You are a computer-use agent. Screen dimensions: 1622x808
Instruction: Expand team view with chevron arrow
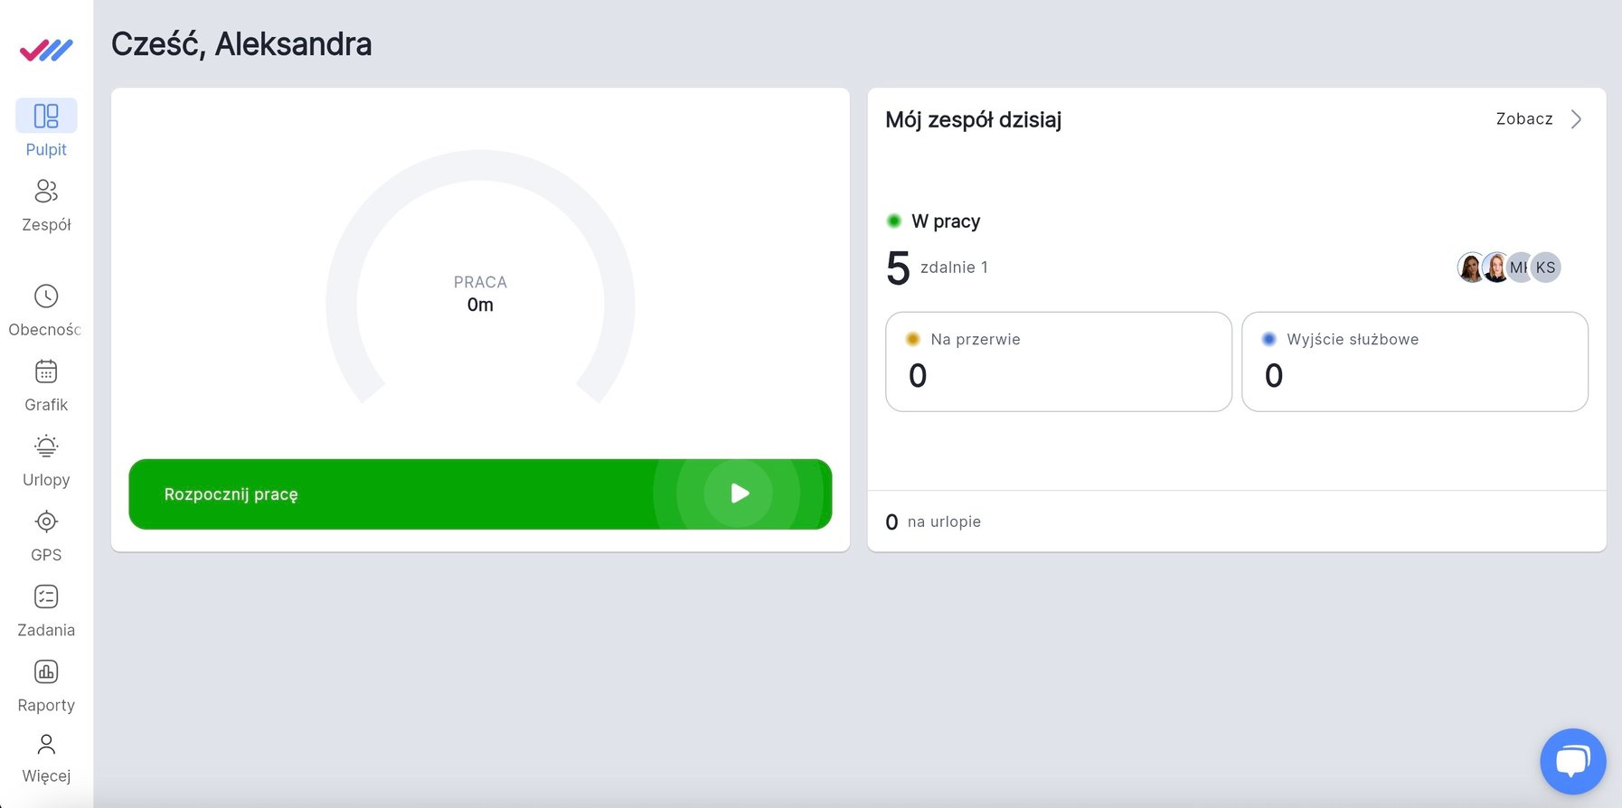[x=1576, y=119]
